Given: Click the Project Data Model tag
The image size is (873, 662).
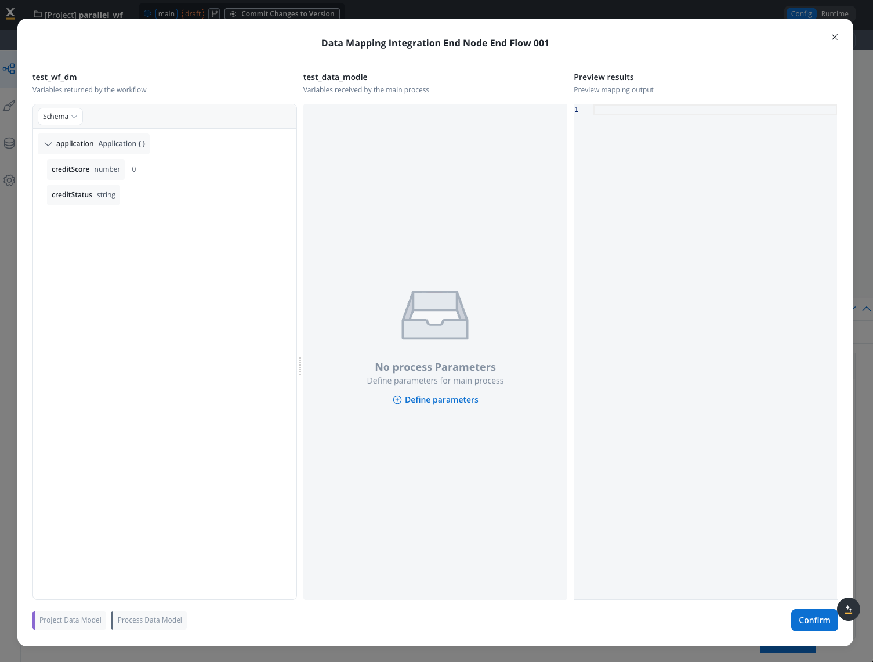Looking at the screenshot, I should coord(70,620).
